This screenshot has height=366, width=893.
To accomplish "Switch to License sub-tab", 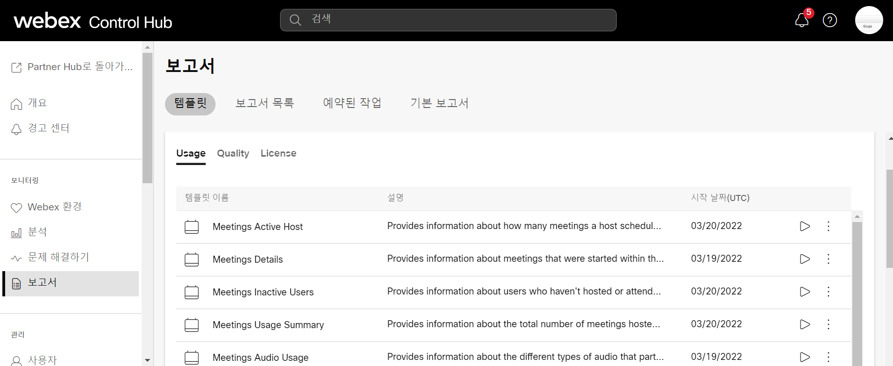I will [278, 153].
